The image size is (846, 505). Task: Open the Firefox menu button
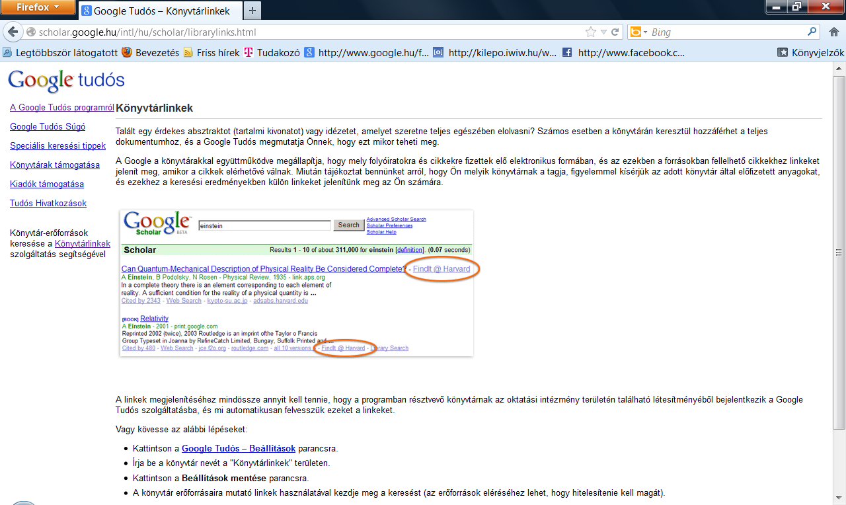37,7
